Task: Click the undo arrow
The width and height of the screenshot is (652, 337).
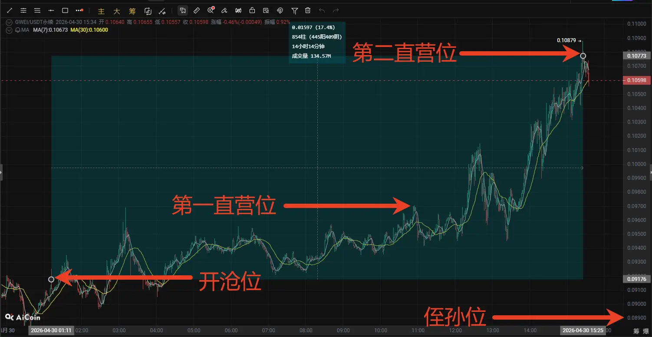Action: (322, 10)
